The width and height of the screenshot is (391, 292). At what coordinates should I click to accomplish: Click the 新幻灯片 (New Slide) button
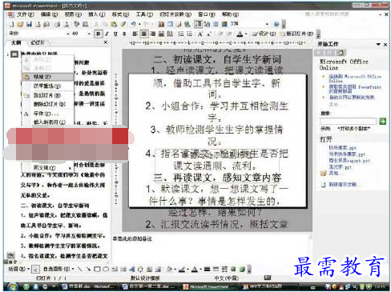pos(296,34)
